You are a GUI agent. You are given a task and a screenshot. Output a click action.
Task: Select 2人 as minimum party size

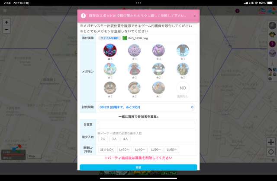pos(103,139)
